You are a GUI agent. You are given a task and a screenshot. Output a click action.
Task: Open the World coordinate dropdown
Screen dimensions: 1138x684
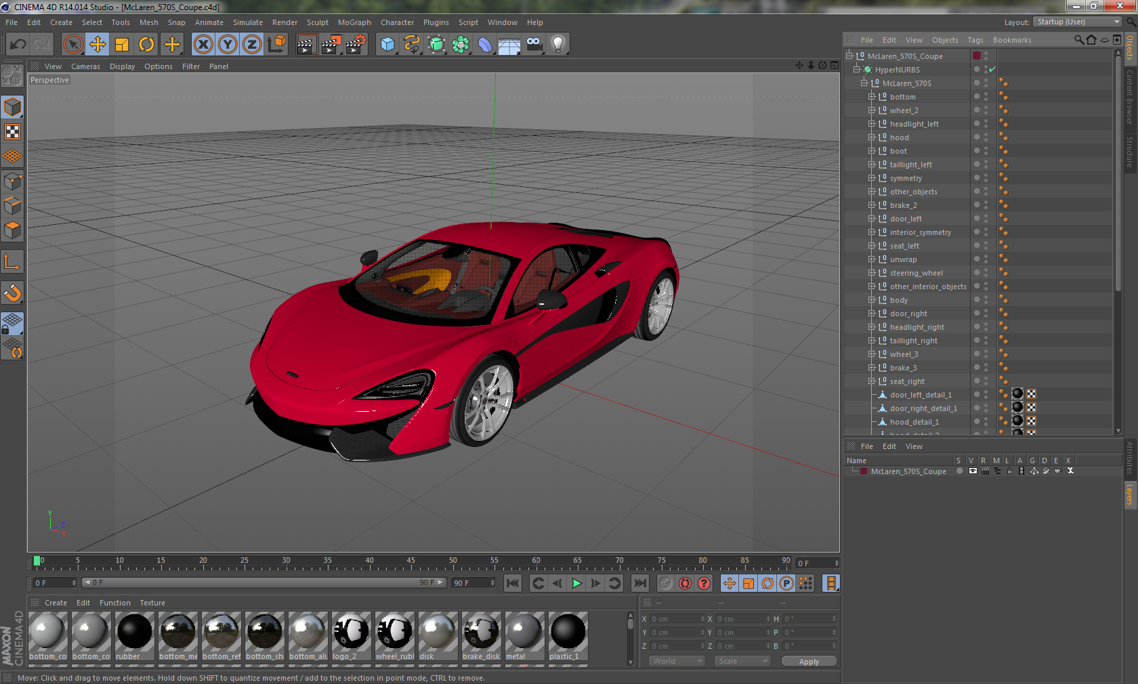click(677, 661)
